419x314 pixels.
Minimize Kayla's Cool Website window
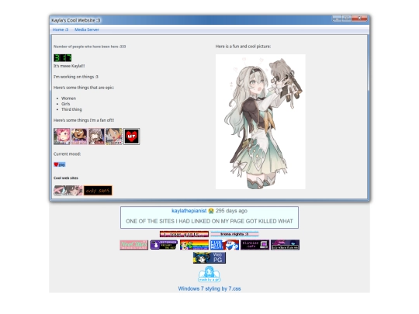coord(337,19)
